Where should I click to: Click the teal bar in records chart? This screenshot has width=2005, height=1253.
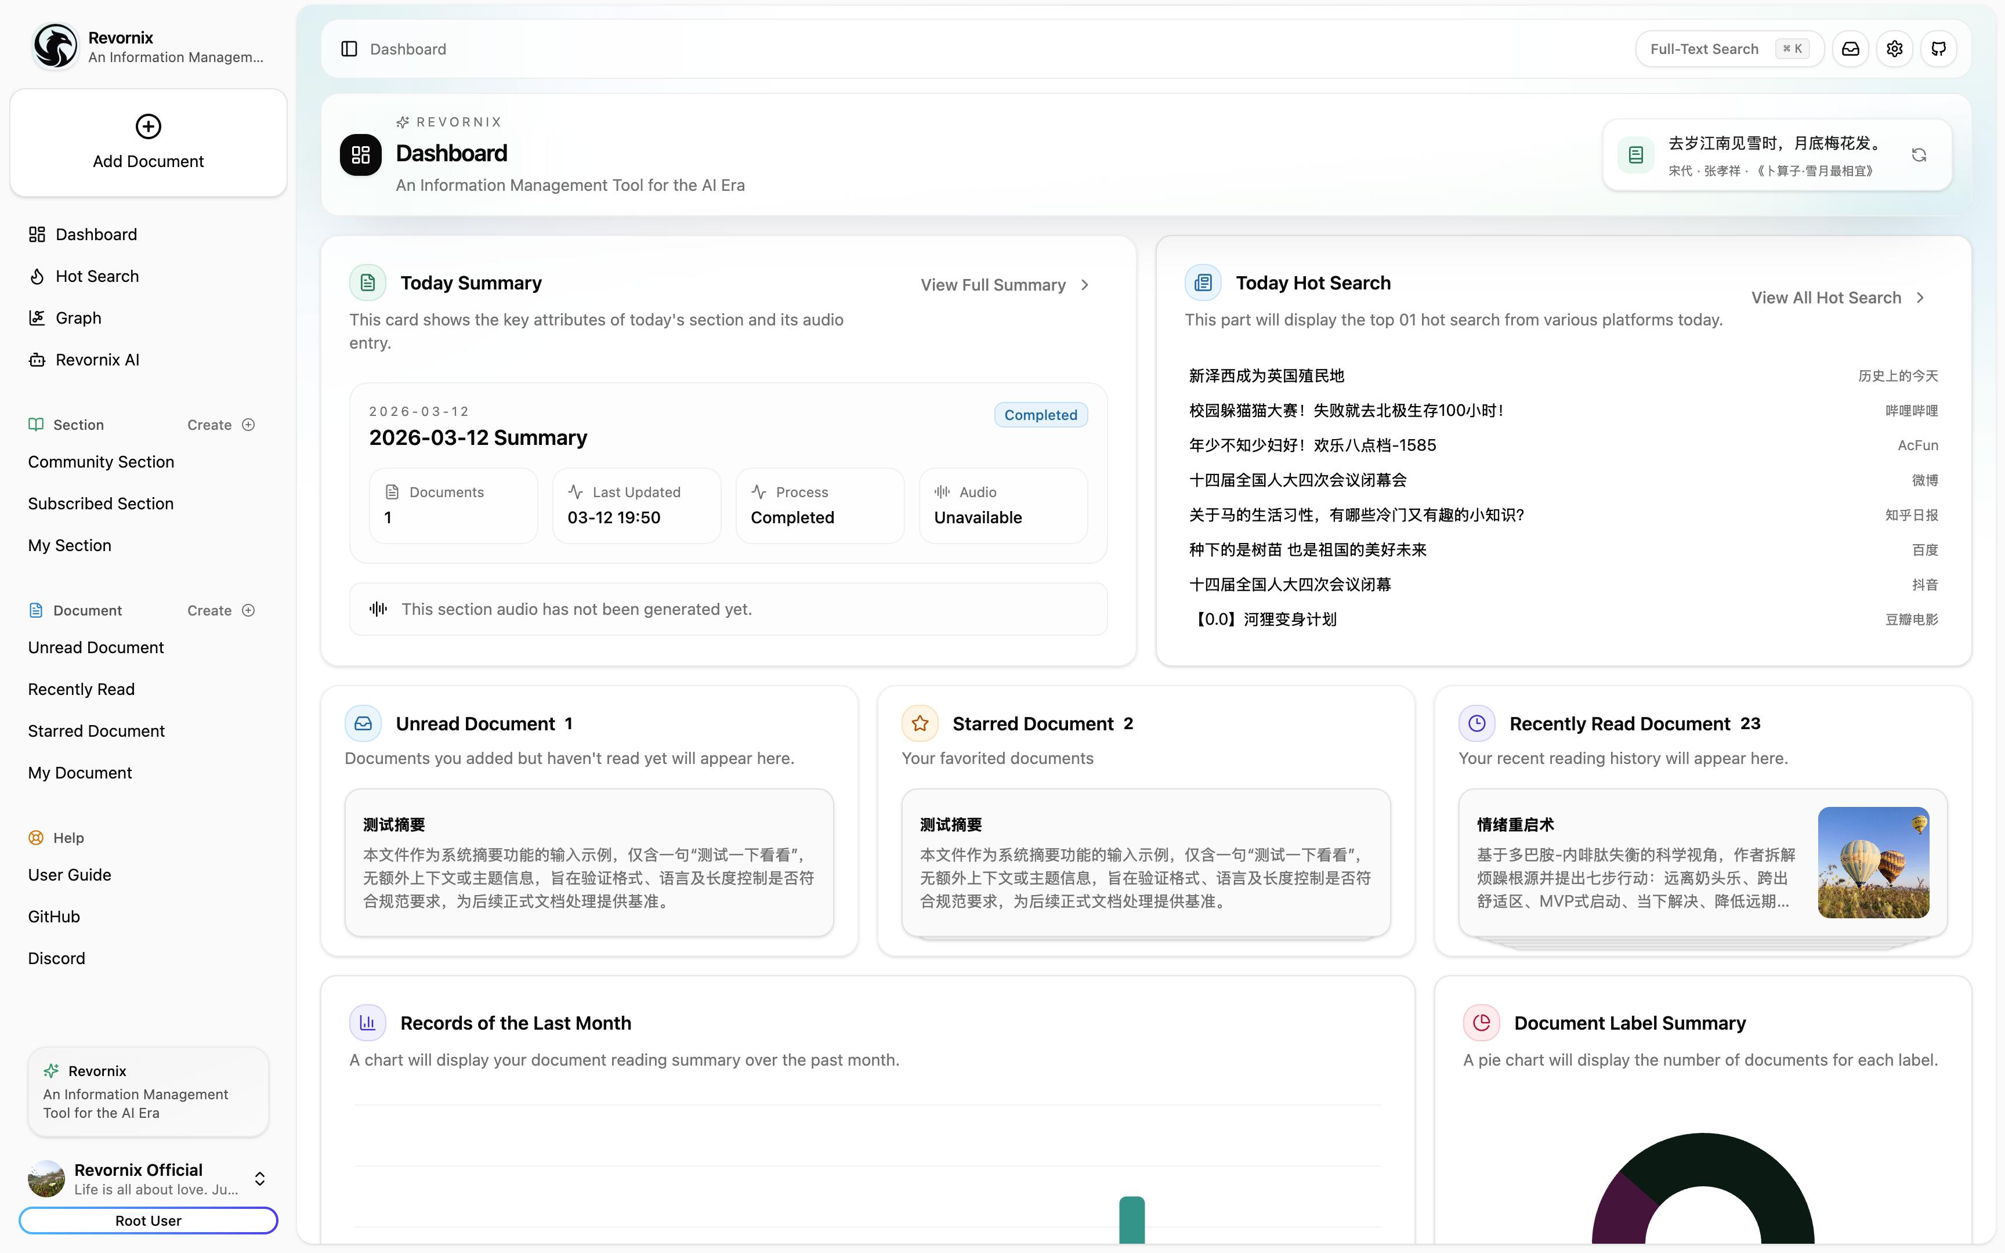click(x=1132, y=1219)
